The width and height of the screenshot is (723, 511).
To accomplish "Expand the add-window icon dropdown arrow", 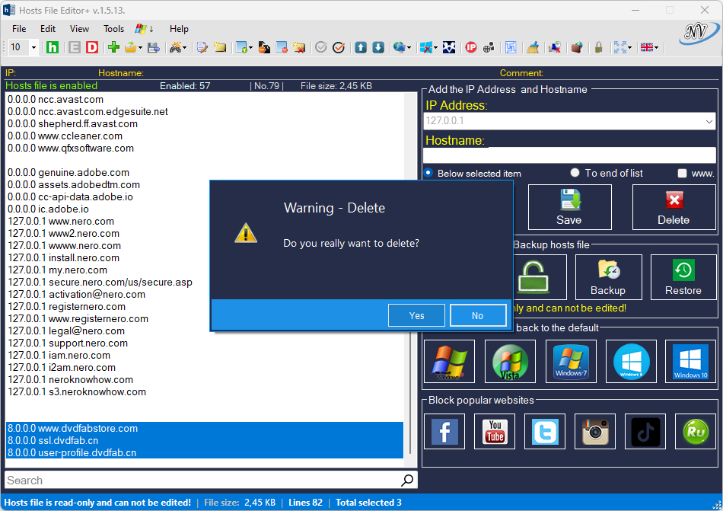I will [251, 47].
